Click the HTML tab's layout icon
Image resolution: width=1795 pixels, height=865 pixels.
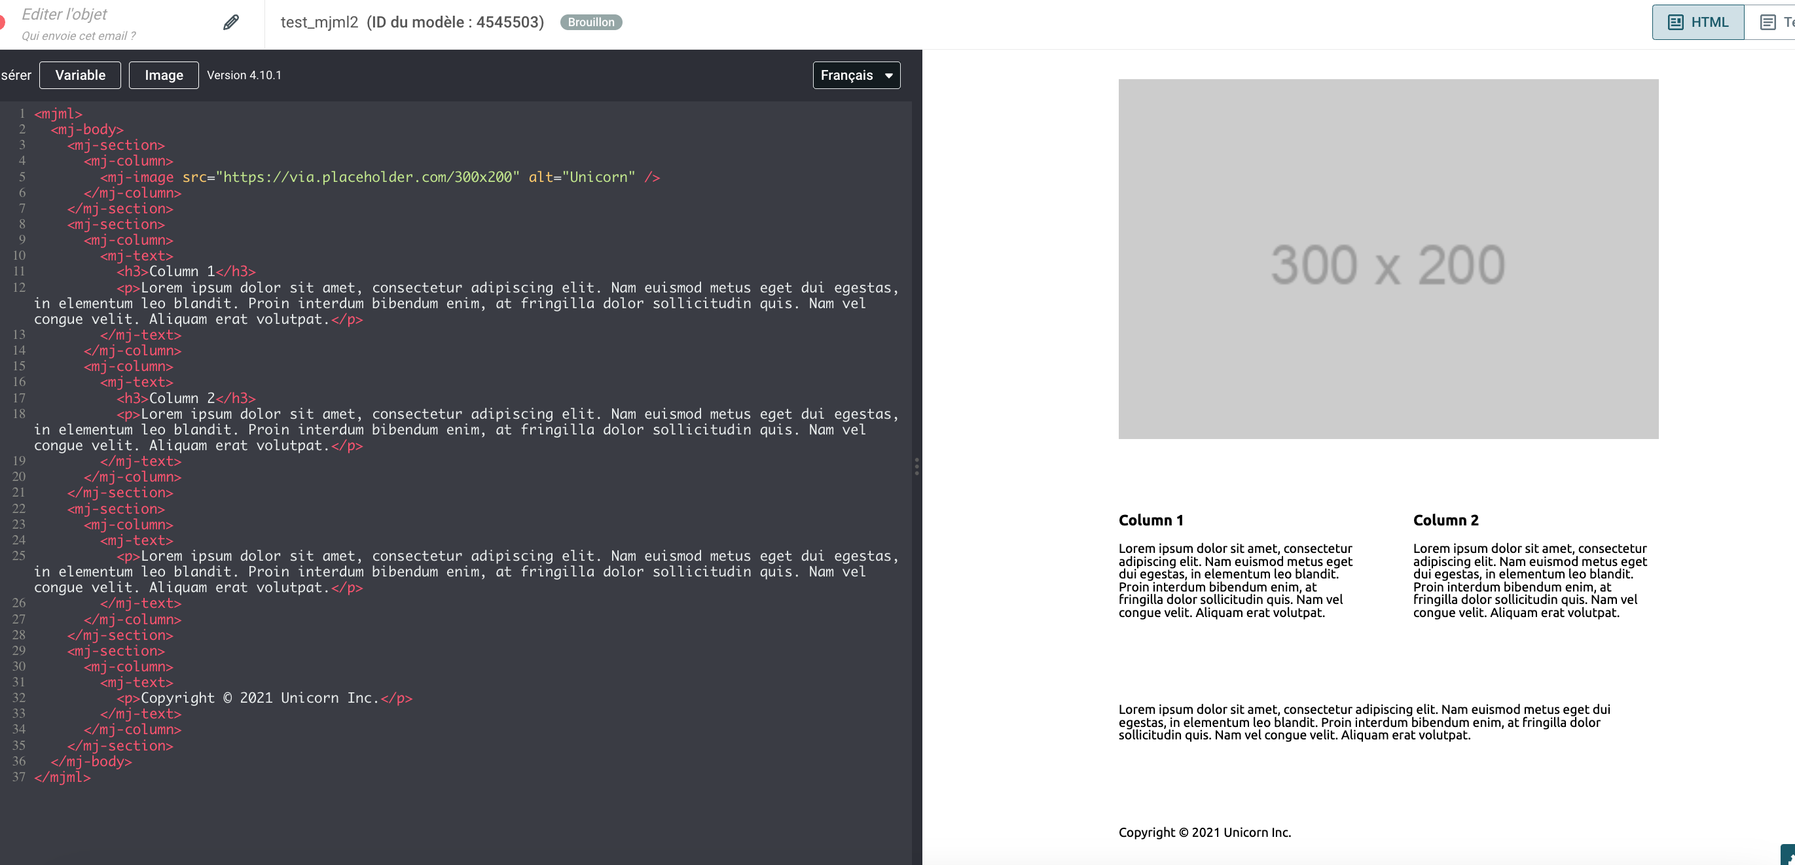[x=1675, y=22]
